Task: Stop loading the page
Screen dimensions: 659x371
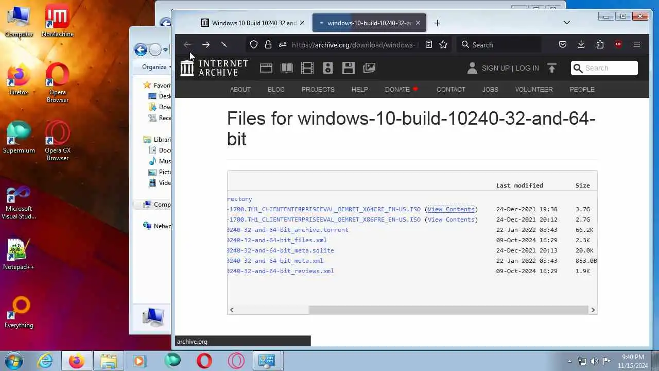Action: [x=224, y=45]
